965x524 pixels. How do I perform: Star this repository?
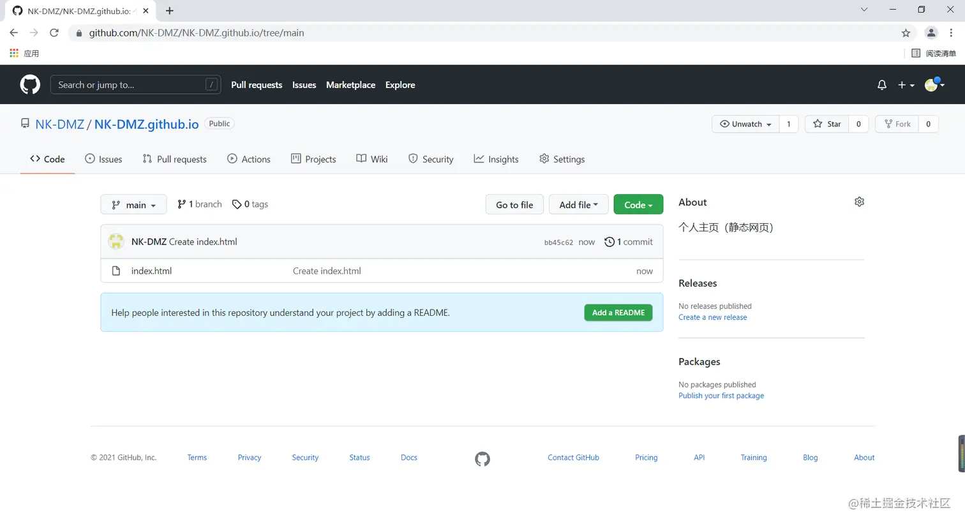pos(827,124)
